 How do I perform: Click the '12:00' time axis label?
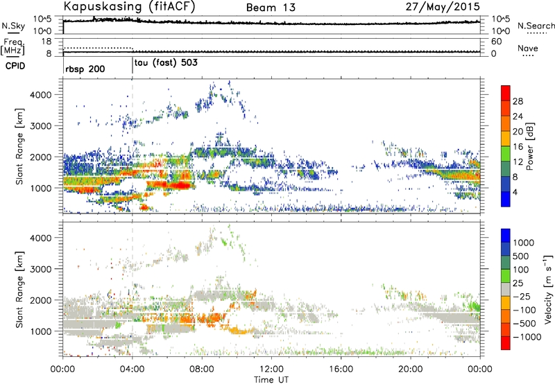pyautogui.click(x=271, y=369)
